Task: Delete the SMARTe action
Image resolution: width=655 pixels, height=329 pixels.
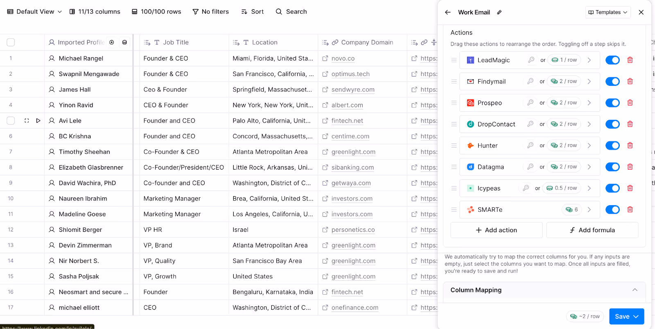Action: click(x=630, y=210)
